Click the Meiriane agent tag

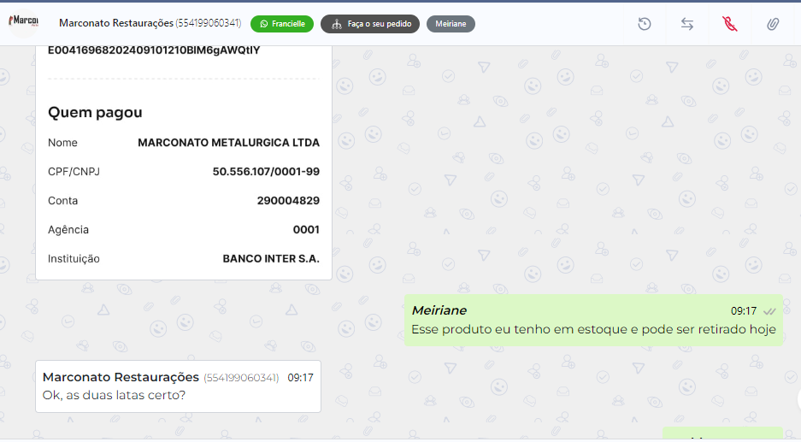pyautogui.click(x=451, y=24)
